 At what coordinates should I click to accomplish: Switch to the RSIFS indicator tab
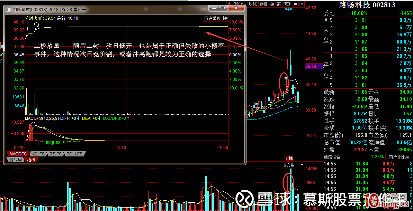pyautogui.click(x=55, y=154)
